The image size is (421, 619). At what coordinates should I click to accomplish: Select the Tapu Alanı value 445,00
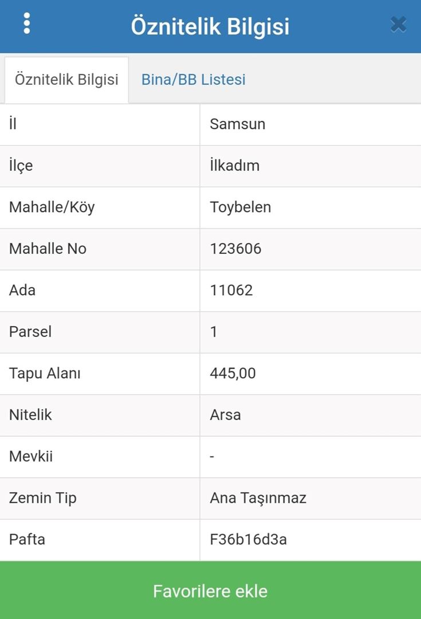coord(233,374)
